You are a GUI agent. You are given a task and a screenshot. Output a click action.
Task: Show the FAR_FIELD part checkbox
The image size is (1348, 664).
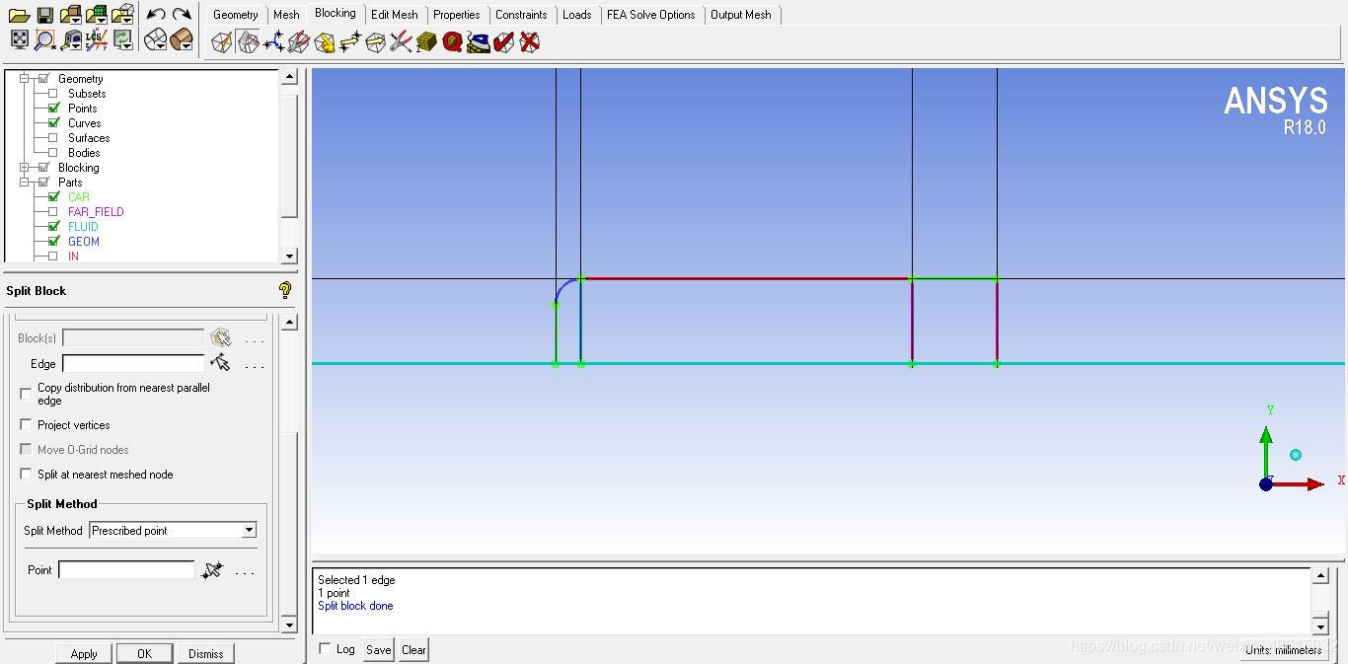pos(53,212)
